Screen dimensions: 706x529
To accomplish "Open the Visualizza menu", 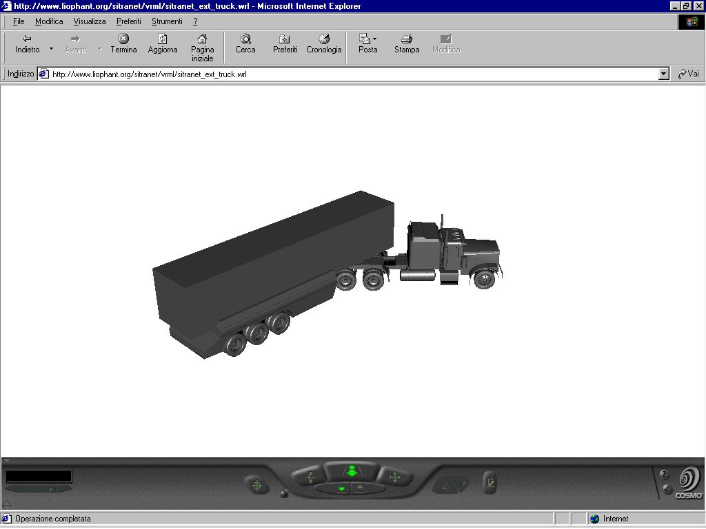I will click(90, 21).
